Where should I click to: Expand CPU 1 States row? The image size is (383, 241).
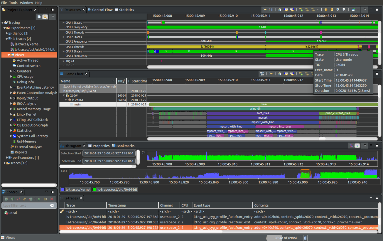click(x=63, y=23)
